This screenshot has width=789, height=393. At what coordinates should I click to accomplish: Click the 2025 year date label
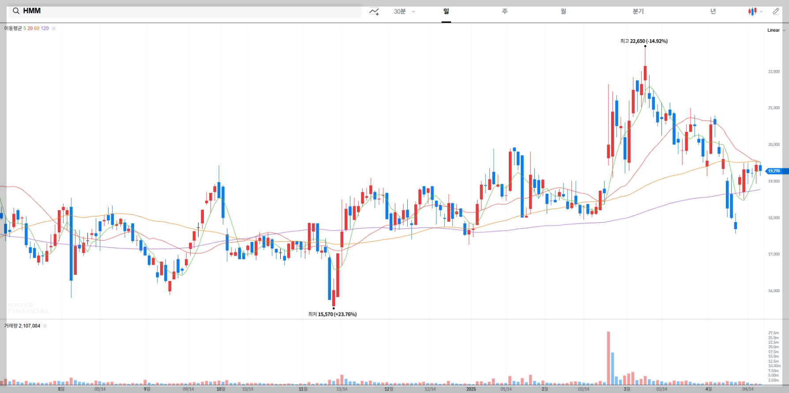471,389
